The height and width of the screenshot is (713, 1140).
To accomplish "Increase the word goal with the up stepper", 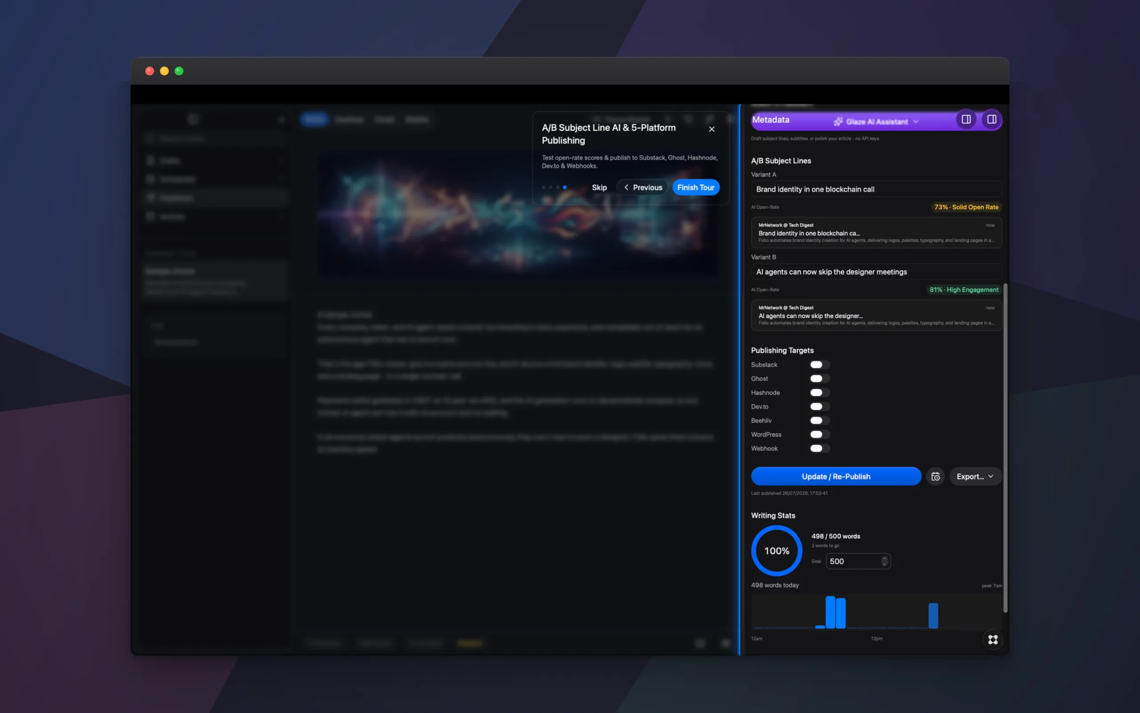I will (884, 558).
